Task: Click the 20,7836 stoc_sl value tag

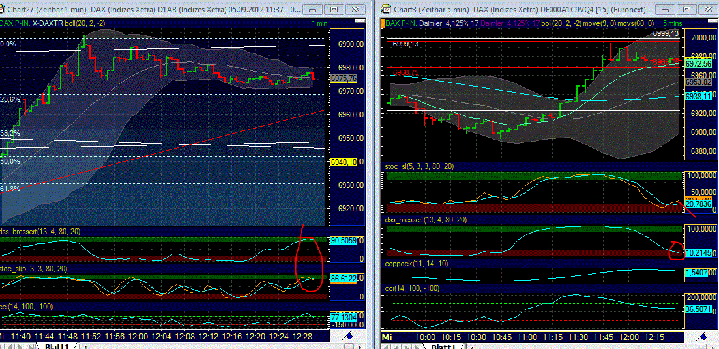Action: (698, 203)
